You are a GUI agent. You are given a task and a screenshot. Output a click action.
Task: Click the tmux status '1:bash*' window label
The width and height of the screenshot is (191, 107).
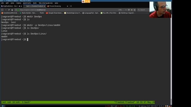point(26,102)
